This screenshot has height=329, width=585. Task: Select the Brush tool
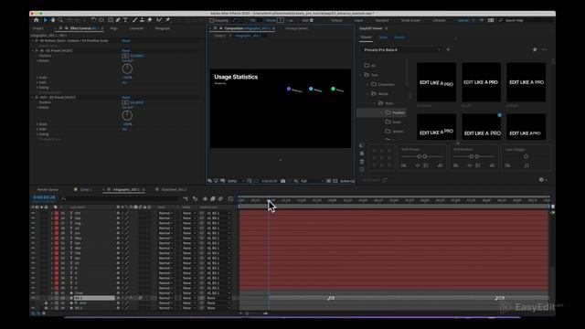click(x=134, y=20)
